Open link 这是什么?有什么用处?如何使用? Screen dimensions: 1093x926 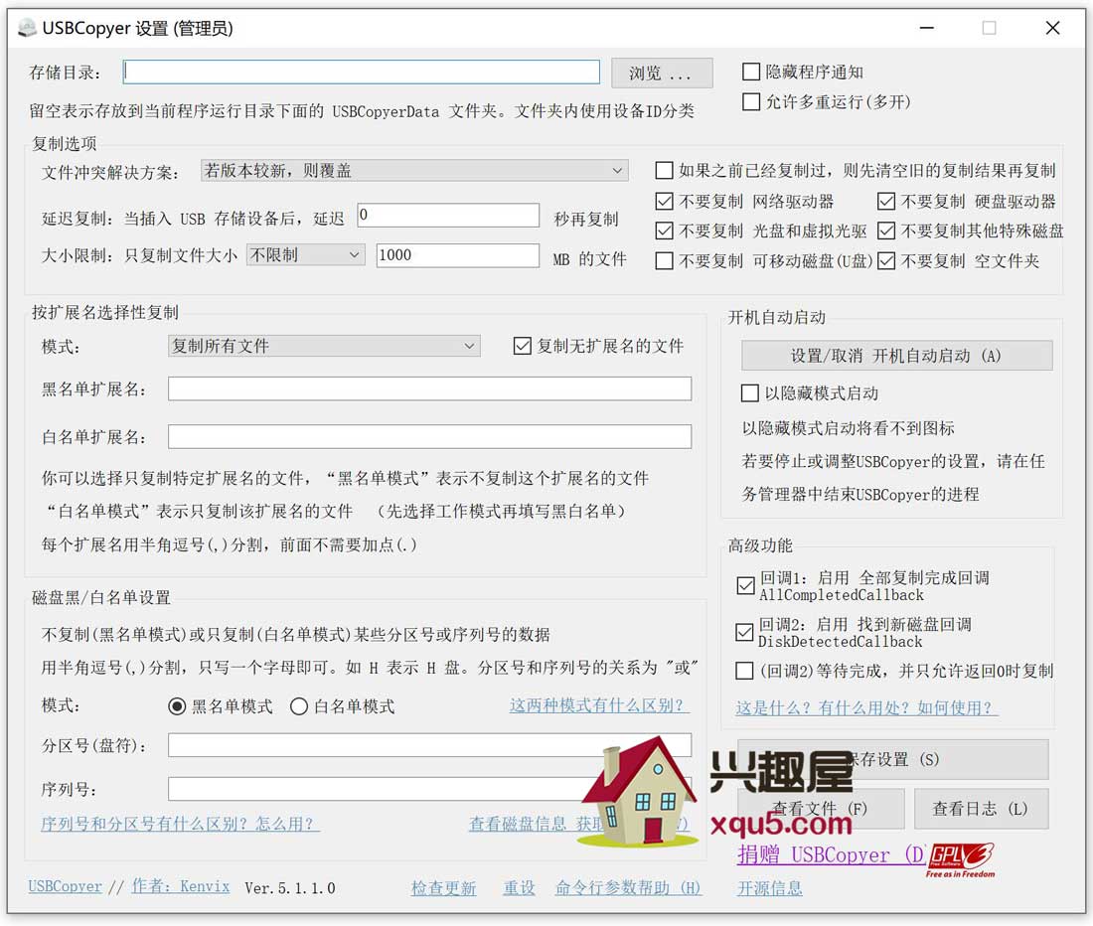(866, 707)
